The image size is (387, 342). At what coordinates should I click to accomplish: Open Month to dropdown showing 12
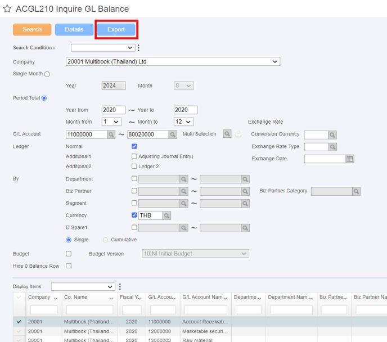(x=183, y=121)
